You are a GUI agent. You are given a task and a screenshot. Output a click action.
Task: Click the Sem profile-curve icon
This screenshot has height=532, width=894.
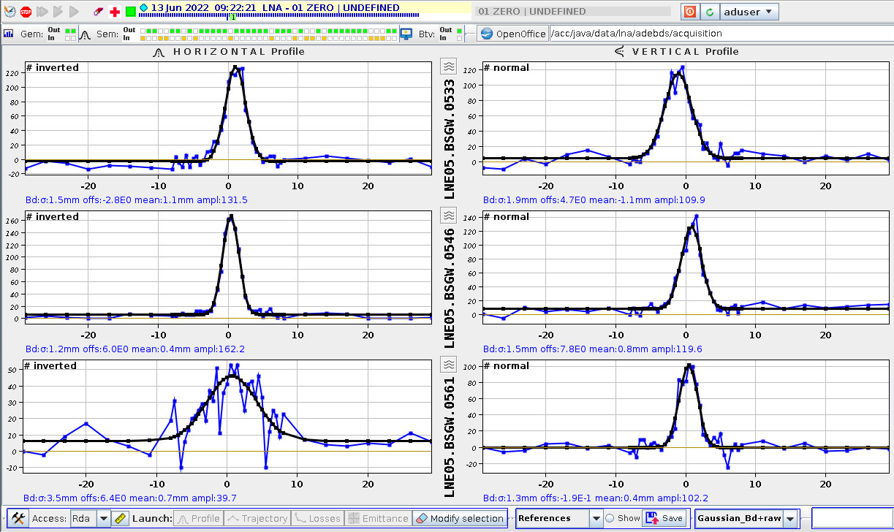[84, 34]
